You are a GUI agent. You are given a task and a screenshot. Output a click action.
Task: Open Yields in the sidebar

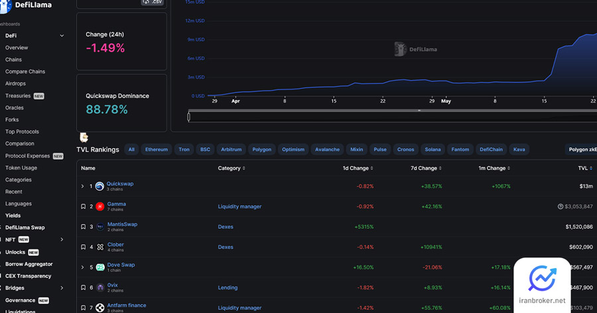13,216
